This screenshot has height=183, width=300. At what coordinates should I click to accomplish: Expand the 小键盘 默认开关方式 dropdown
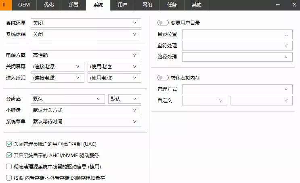coord(86,110)
